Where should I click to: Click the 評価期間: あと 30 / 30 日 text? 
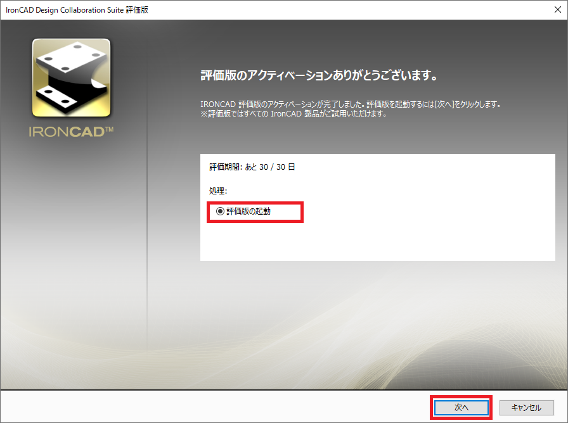tap(252, 167)
